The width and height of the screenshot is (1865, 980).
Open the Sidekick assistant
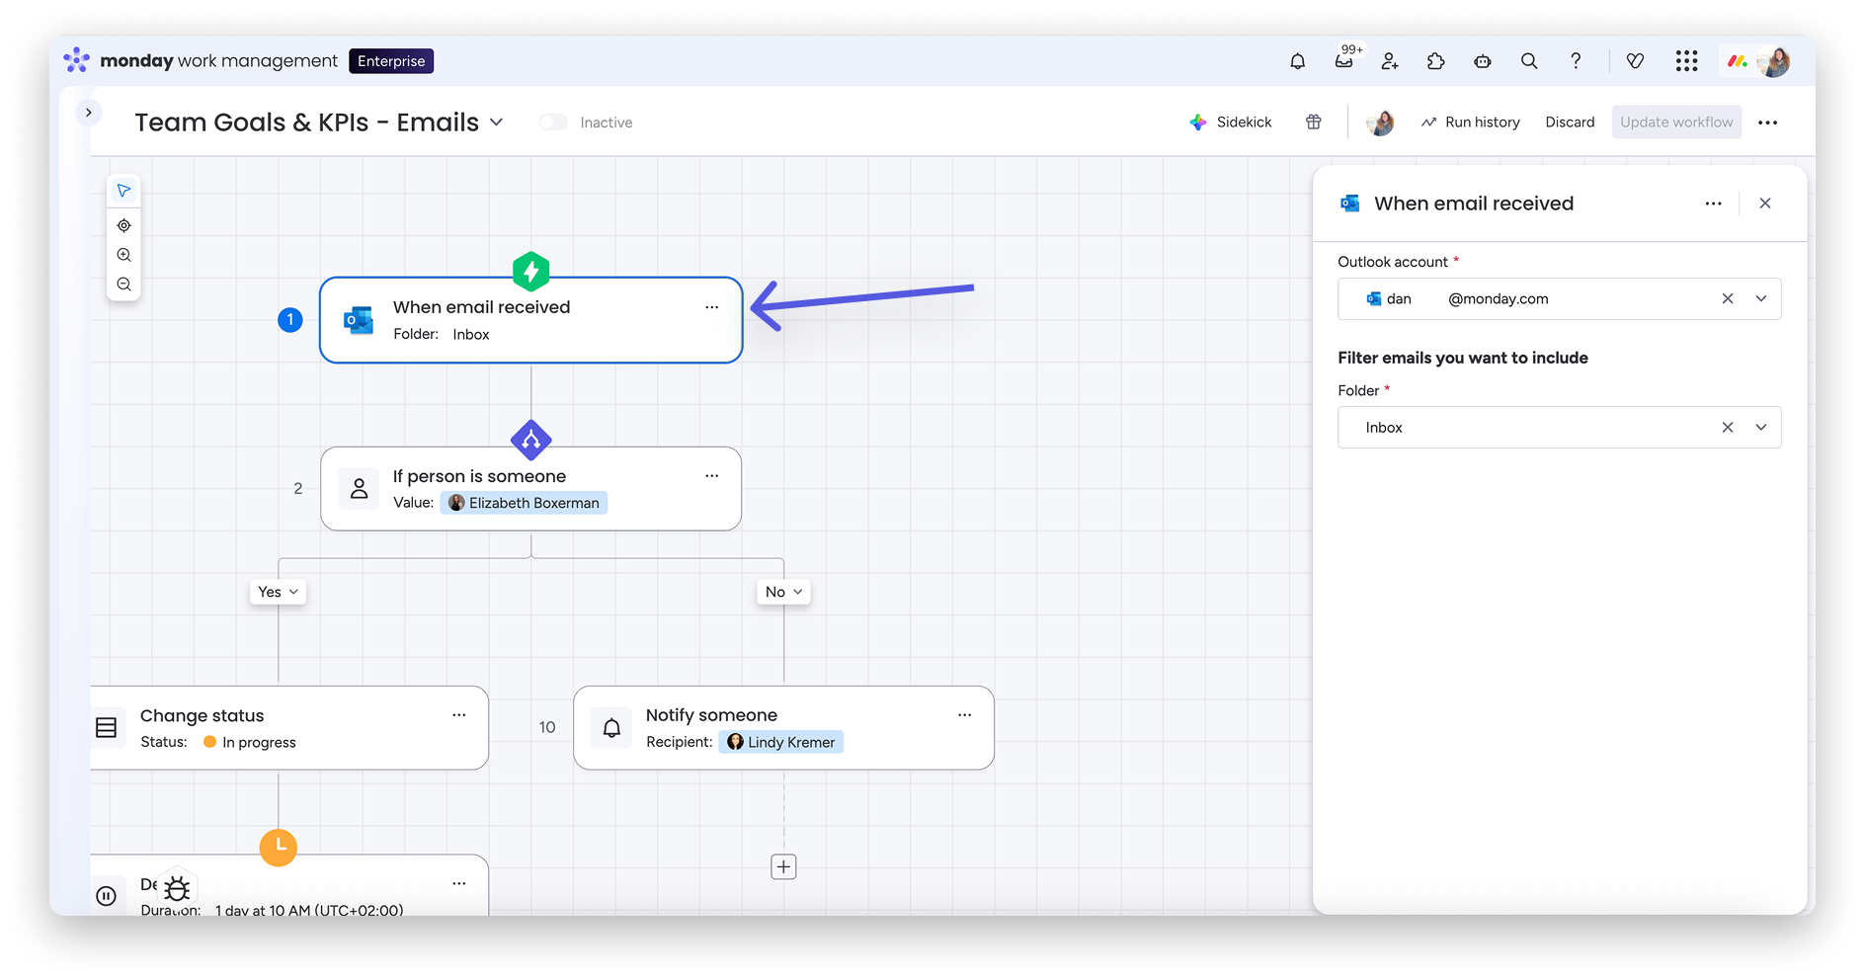1231,122
